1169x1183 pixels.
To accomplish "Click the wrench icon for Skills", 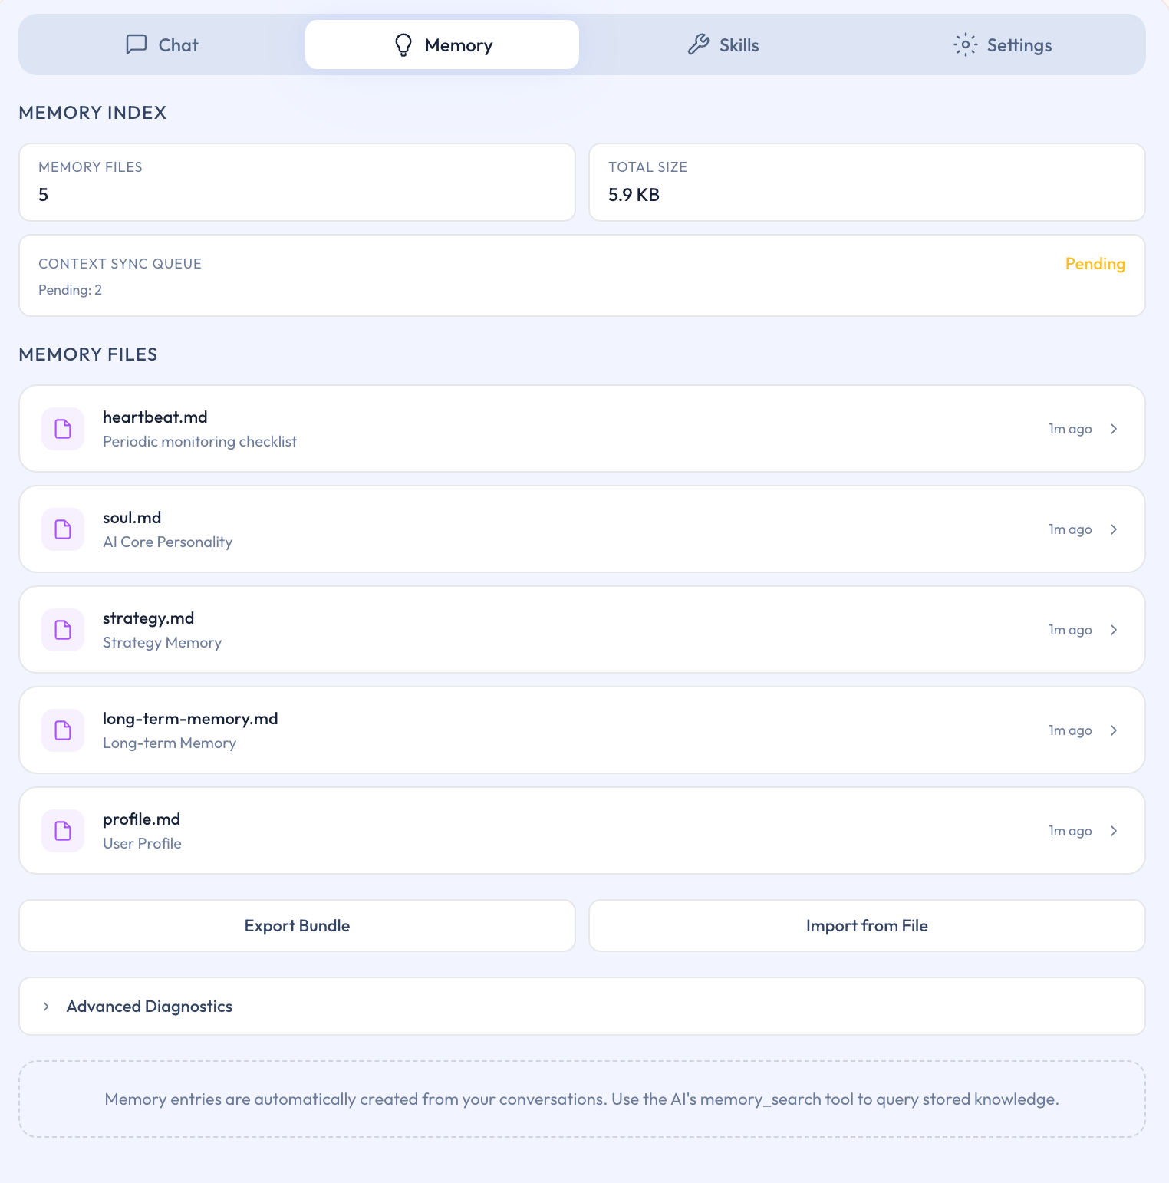I will 698,44.
